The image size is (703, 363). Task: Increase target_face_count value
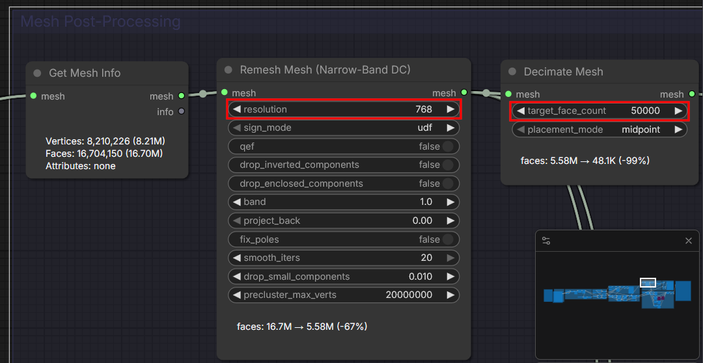pyautogui.click(x=678, y=111)
